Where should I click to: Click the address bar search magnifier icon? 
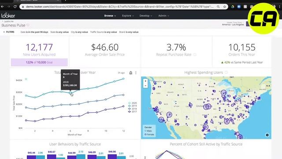coord(218,7)
